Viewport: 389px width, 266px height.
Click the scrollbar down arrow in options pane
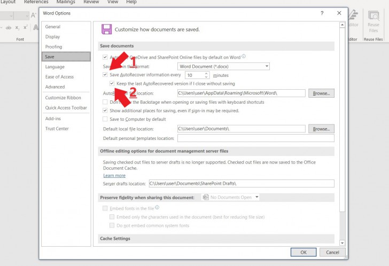[342, 243]
